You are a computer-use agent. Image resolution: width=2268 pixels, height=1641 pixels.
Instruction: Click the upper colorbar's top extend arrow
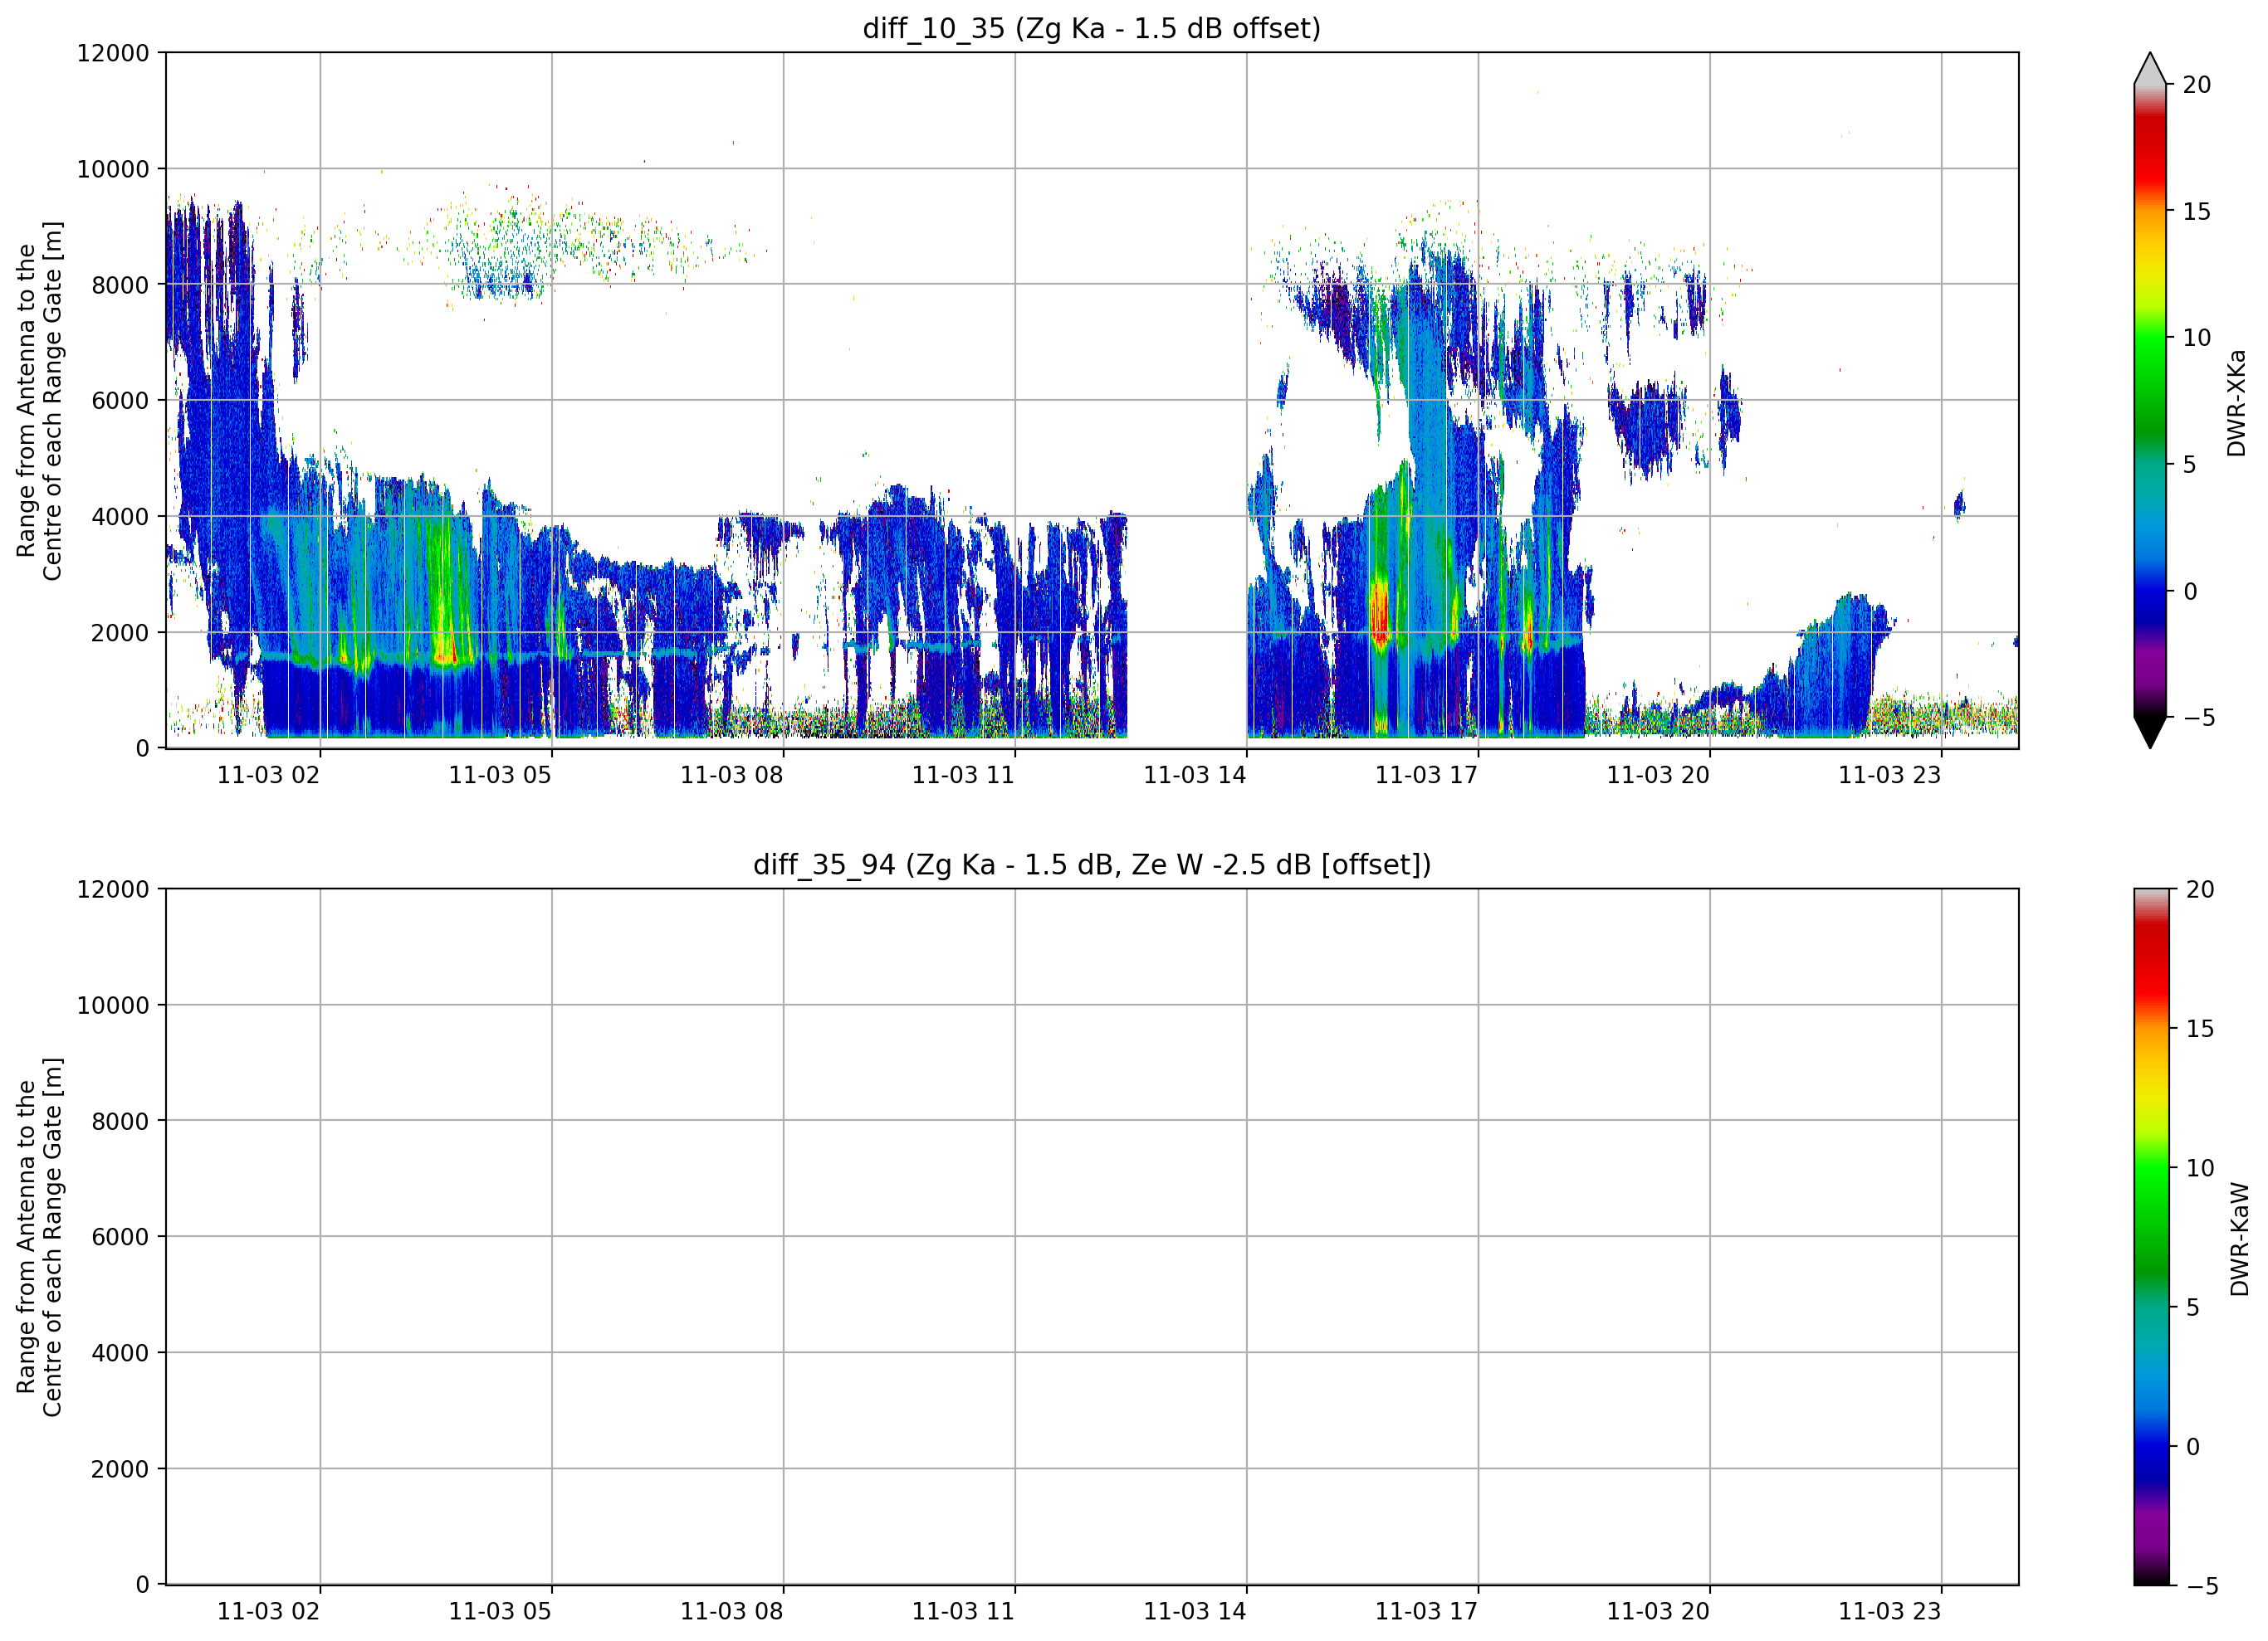(2149, 68)
